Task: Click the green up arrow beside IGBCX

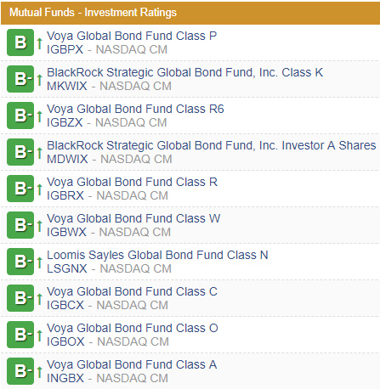Action: 39,299
